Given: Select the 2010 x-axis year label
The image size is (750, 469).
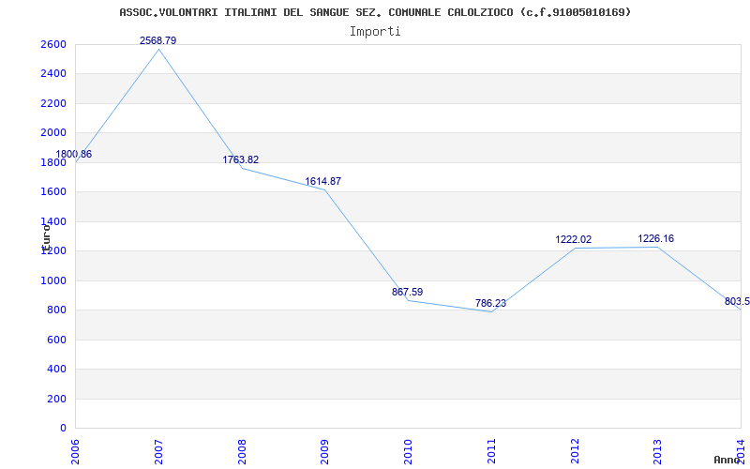Looking at the screenshot, I should point(408,449).
